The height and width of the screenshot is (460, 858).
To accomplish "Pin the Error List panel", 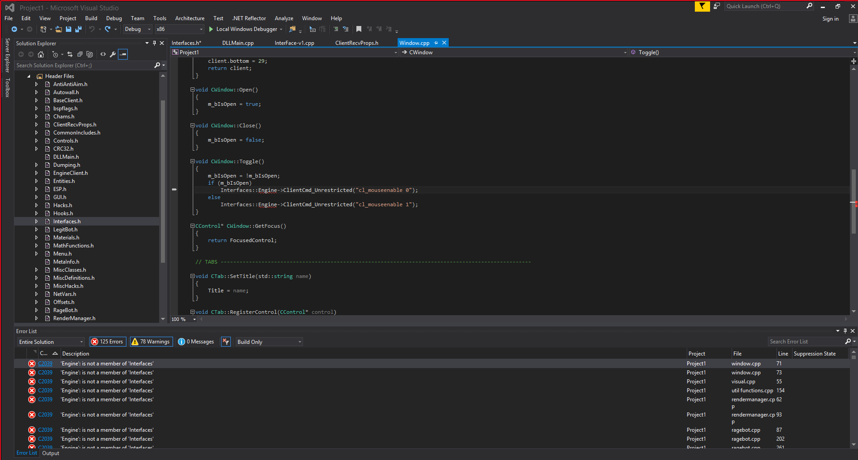I will 845,331.
